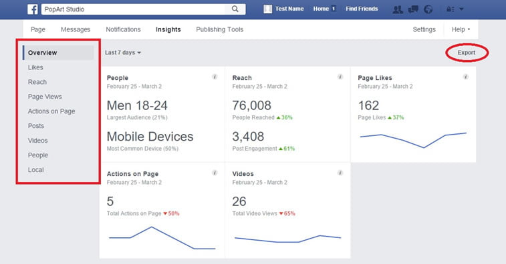Select the Insights tab
Viewport: 506px width, 264px height.
pos(168,29)
